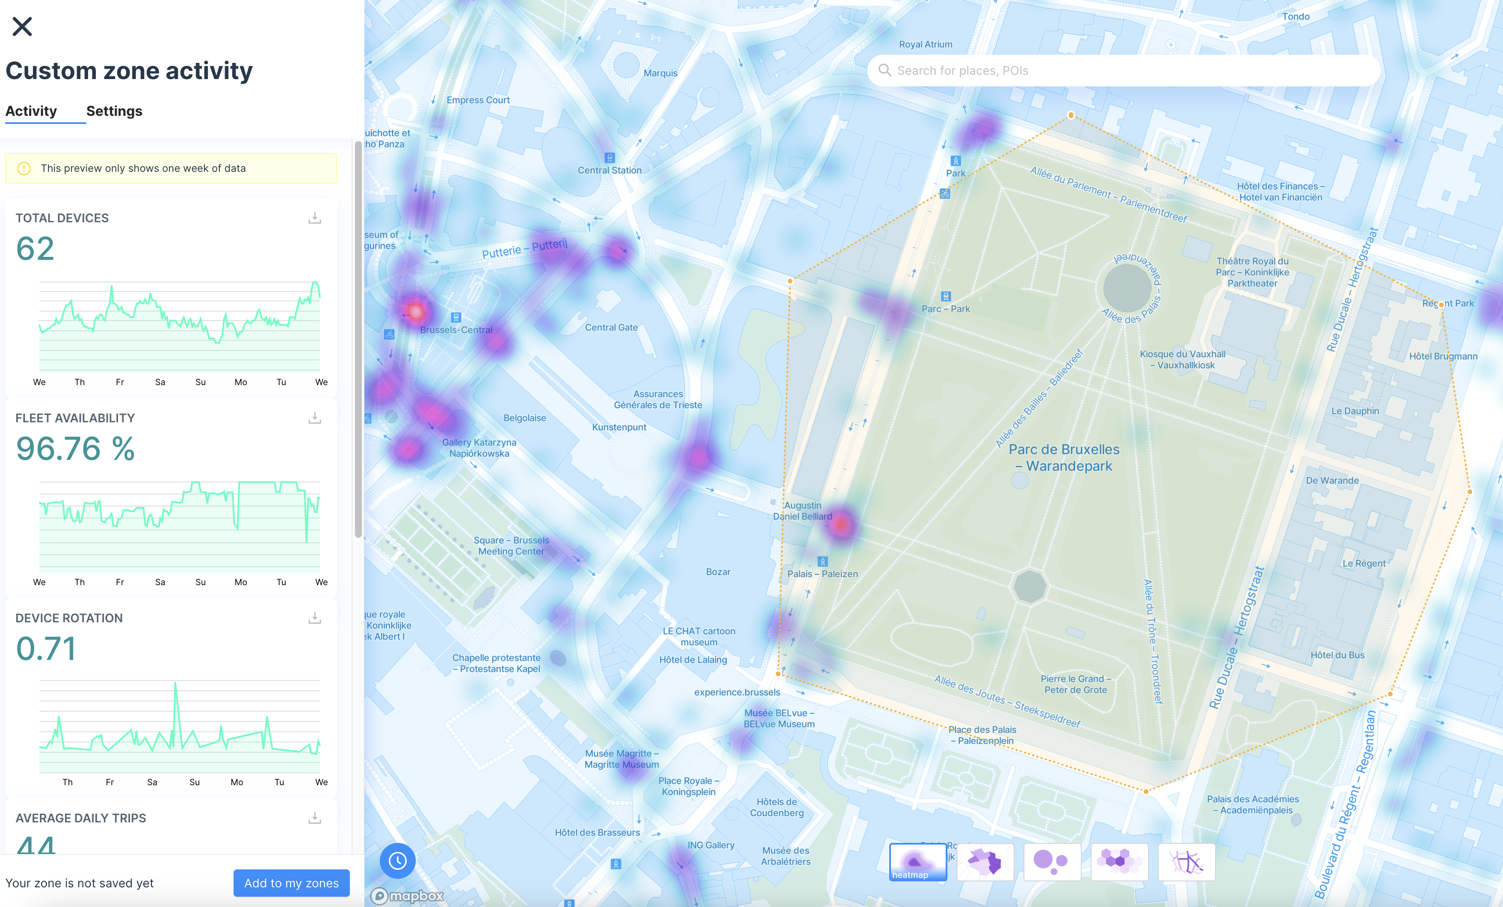
Task: Click the Add to my zones button
Action: [x=290, y=882]
